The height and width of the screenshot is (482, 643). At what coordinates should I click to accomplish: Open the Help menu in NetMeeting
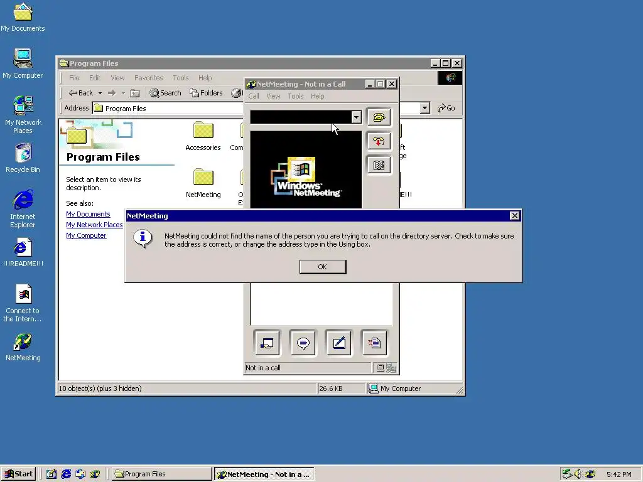317,96
